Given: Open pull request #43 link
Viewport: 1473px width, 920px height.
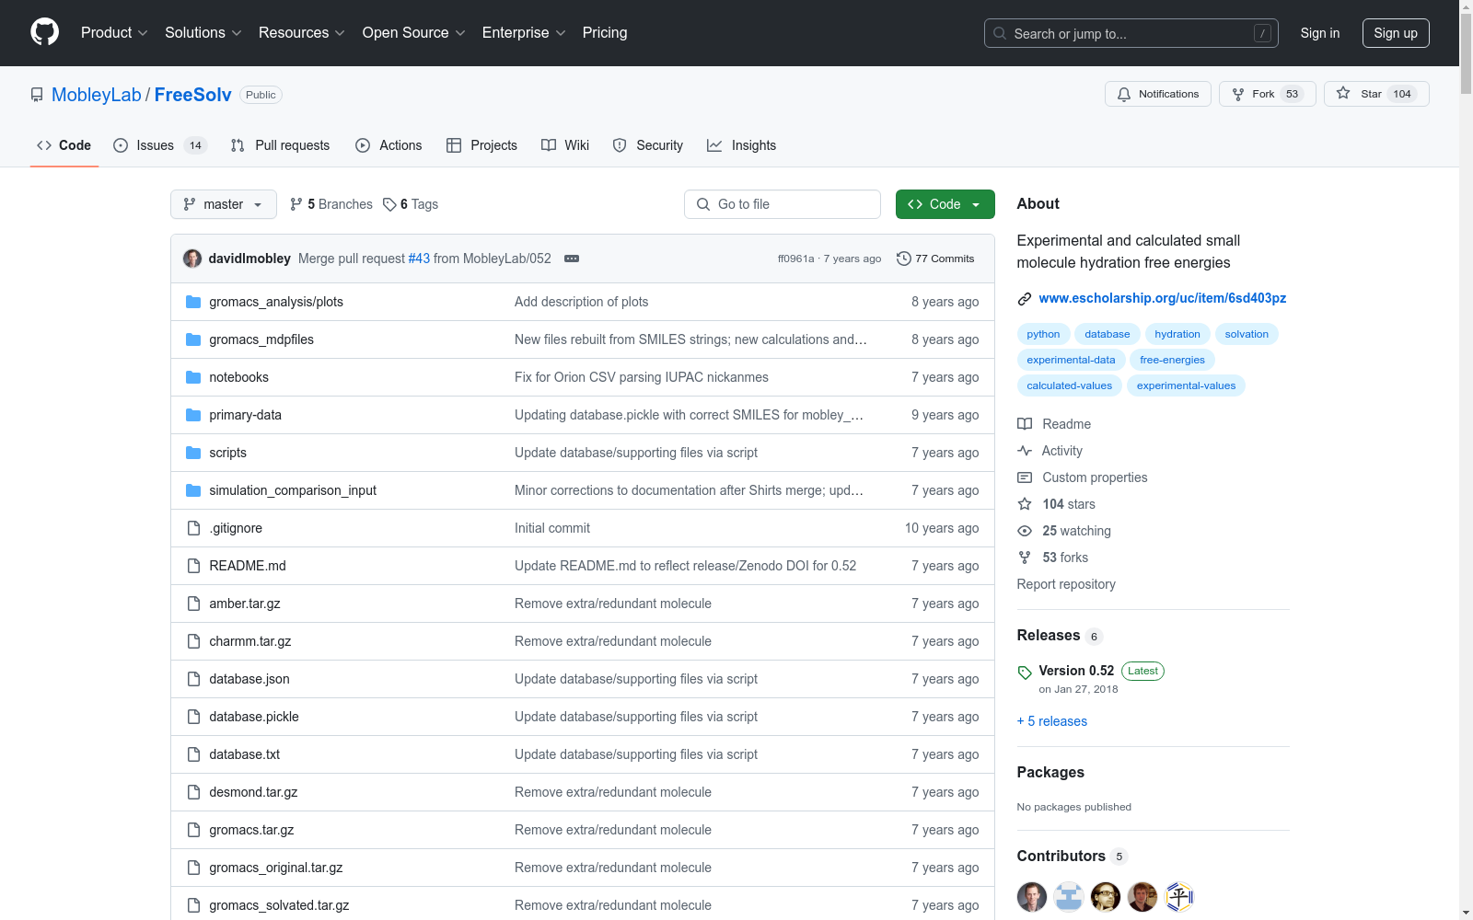Looking at the screenshot, I should tap(419, 259).
